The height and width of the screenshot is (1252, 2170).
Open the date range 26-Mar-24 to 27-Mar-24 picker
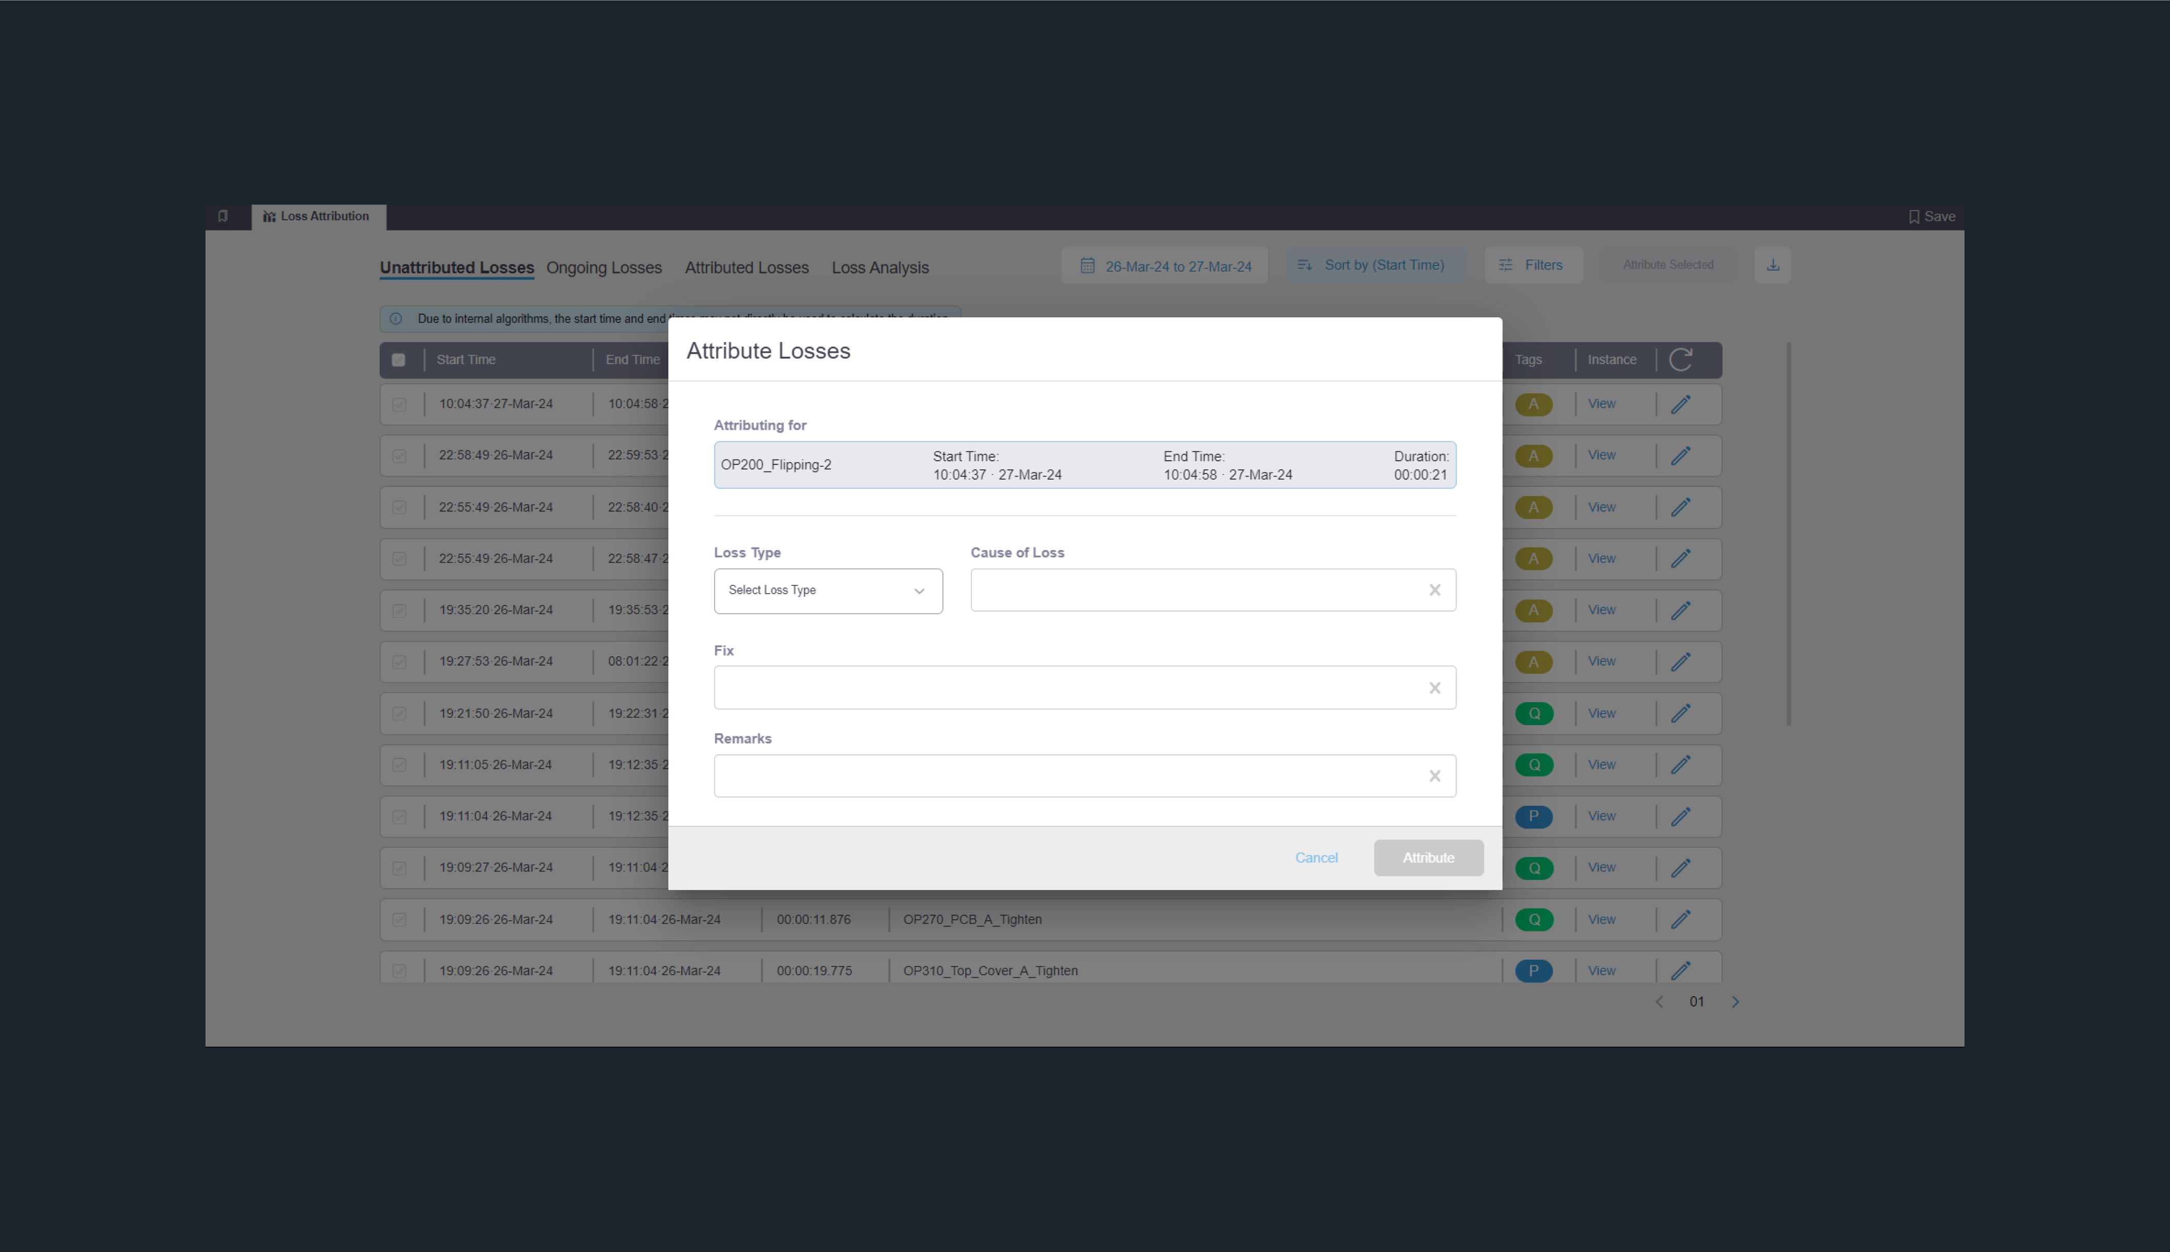[x=1165, y=265]
